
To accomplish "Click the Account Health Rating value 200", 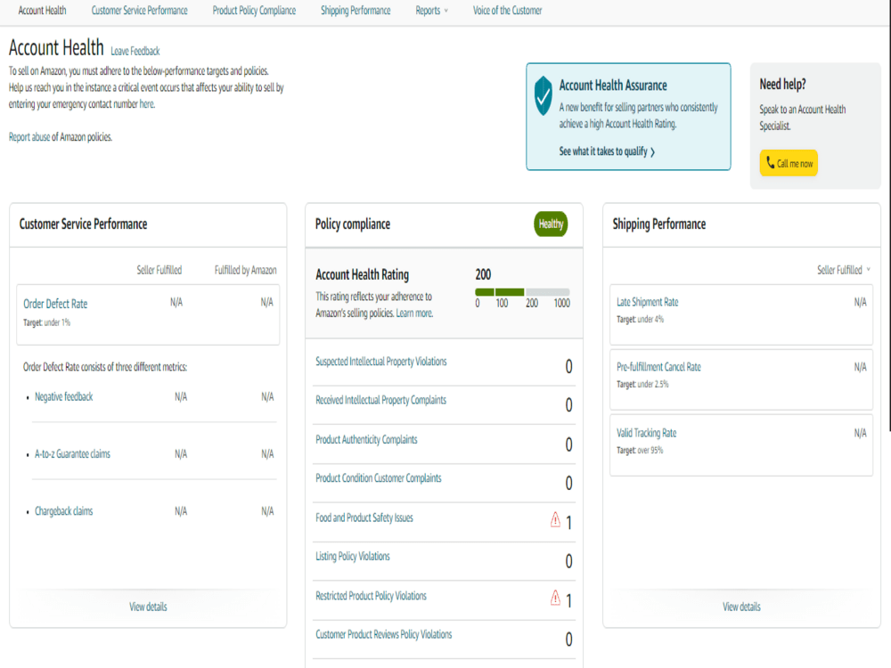I will coord(483,275).
